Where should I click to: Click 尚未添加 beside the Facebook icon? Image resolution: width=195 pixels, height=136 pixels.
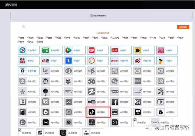124,102
